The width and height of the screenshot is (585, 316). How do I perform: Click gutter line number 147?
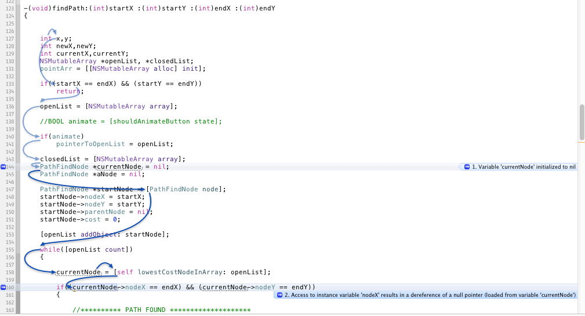tap(10, 189)
